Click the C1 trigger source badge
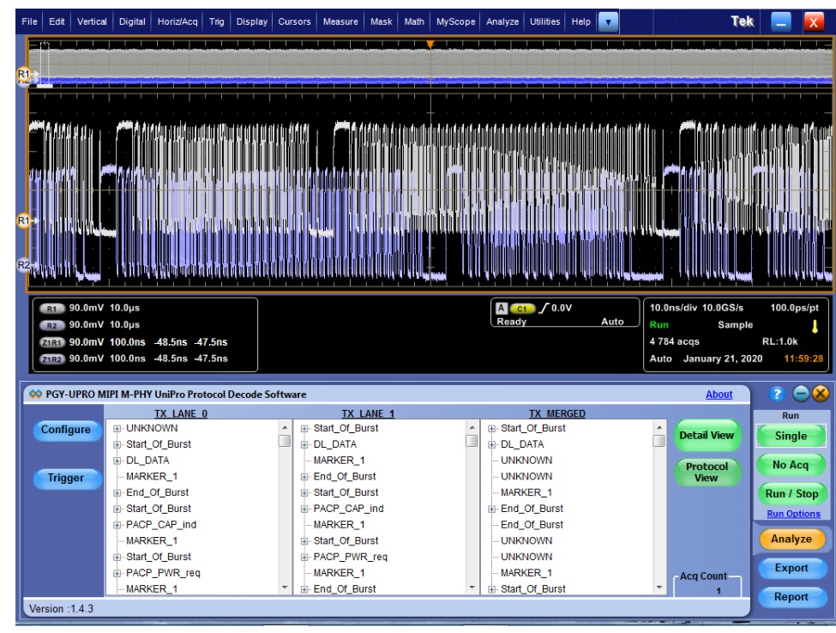 point(522,309)
